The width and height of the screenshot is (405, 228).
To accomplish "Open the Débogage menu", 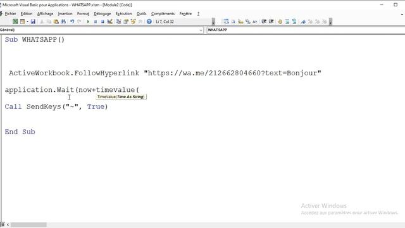I will 103,14.
